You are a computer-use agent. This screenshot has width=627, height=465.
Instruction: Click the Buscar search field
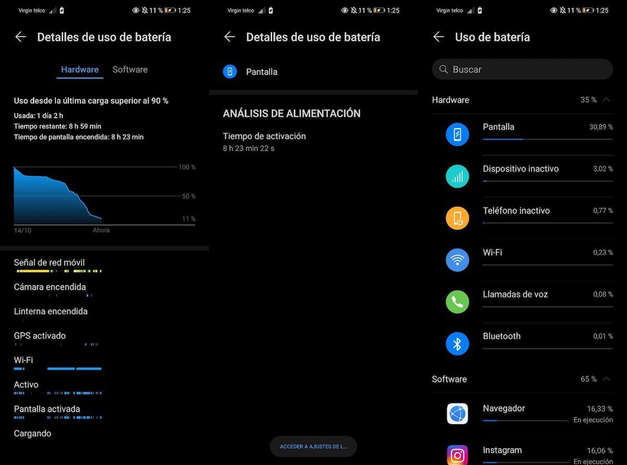pyautogui.click(x=522, y=69)
